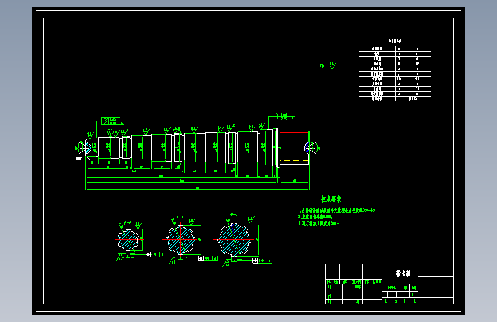Select the gear parameter table header cell
The height and width of the screenshot is (322, 497).
click(x=395, y=41)
